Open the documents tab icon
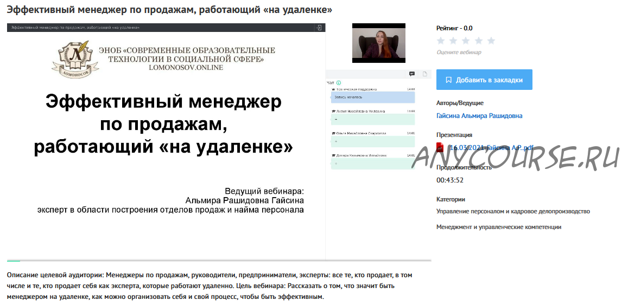This screenshot has width=628, height=307. pyautogui.click(x=425, y=74)
